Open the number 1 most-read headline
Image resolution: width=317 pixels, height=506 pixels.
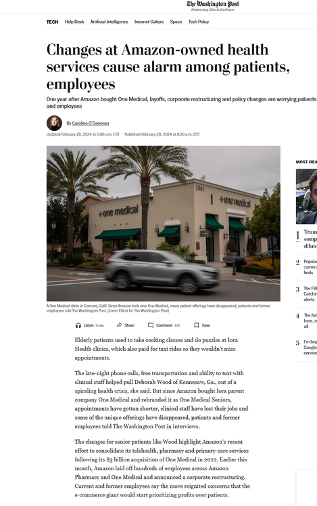pyautogui.click(x=310, y=239)
